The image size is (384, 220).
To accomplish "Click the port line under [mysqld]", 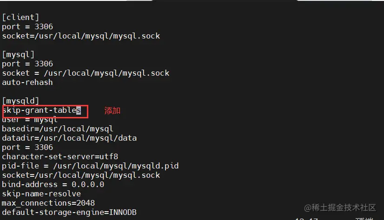I will tap(27, 147).
